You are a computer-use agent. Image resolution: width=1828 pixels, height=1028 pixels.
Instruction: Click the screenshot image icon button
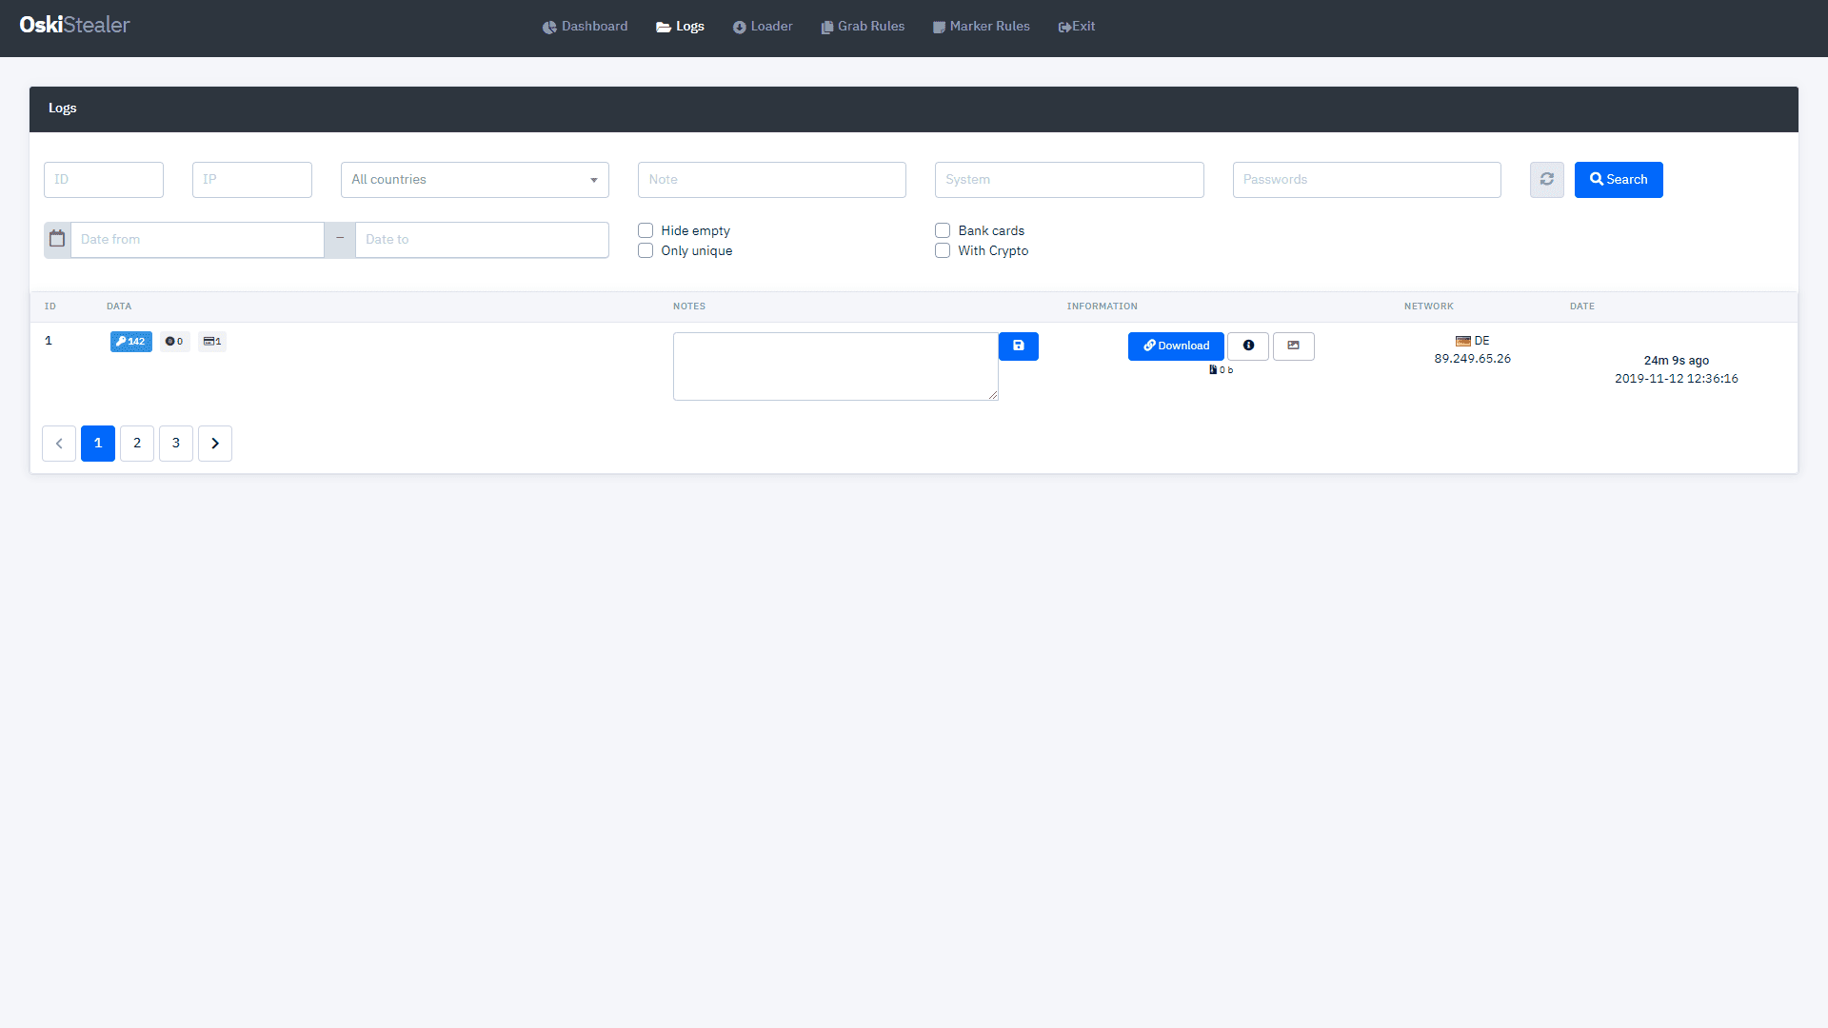click(1293, 346)
